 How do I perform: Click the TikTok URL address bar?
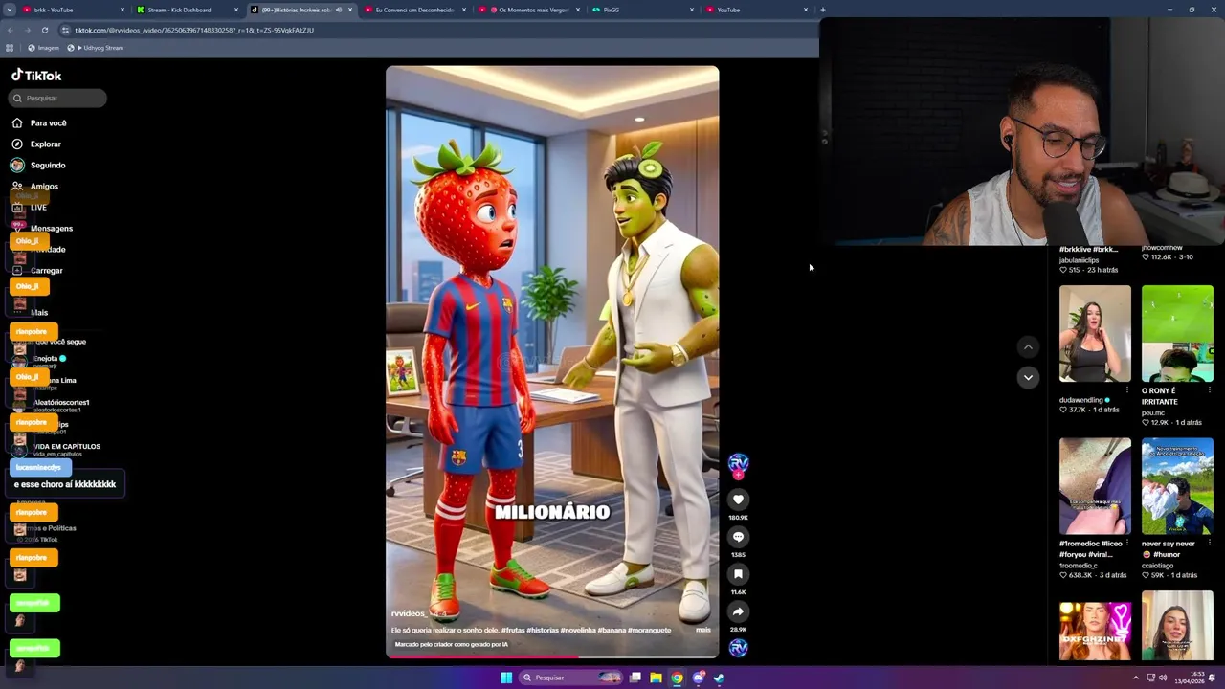[x=440, y=30]
